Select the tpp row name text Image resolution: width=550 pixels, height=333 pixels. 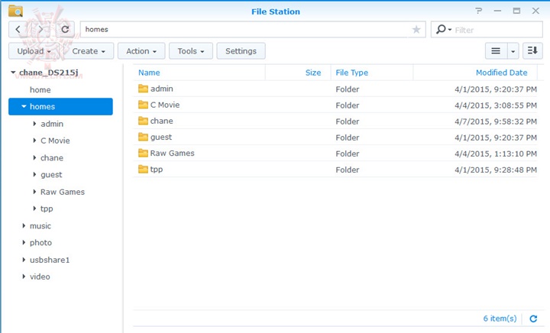(157, 170)
